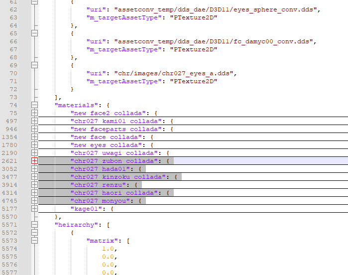The width and height of the screenshot is (348, 275).
Task: Click the eyes_sphere_conv.dds uri string
Action: [216, 9]
